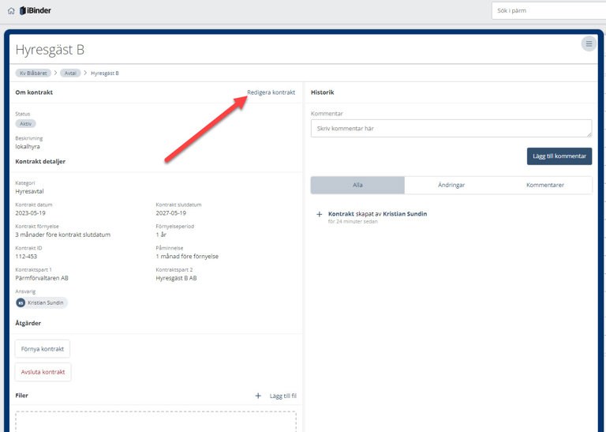Focus the Skriv kommentar här field

(x=451, y=128)
